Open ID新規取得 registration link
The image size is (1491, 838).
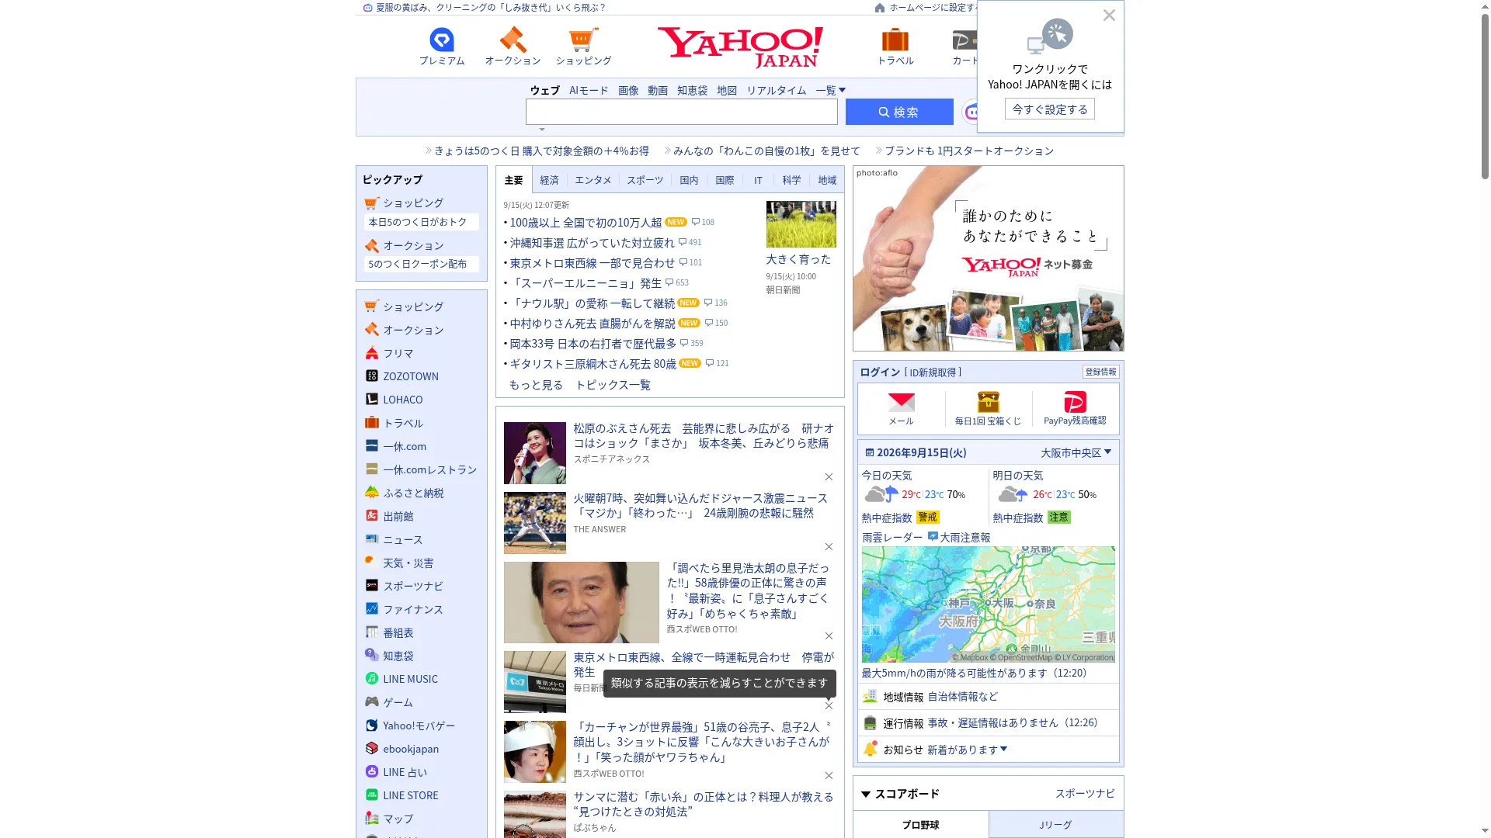click(x=933, y=372)
